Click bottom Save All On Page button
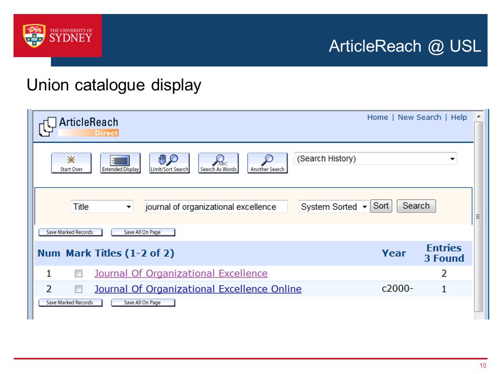 tap(143, 302)
